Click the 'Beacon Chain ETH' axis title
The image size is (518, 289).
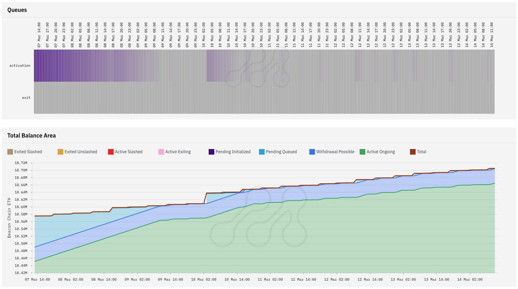click(9, 218)
